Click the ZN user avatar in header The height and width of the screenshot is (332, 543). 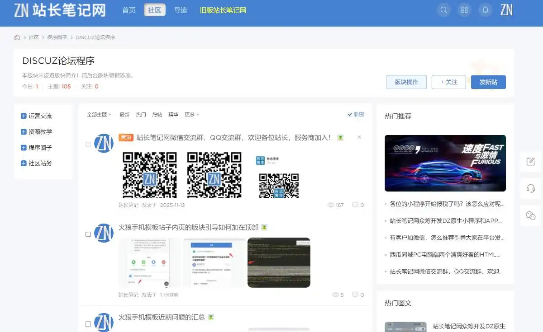coord(506,10)
